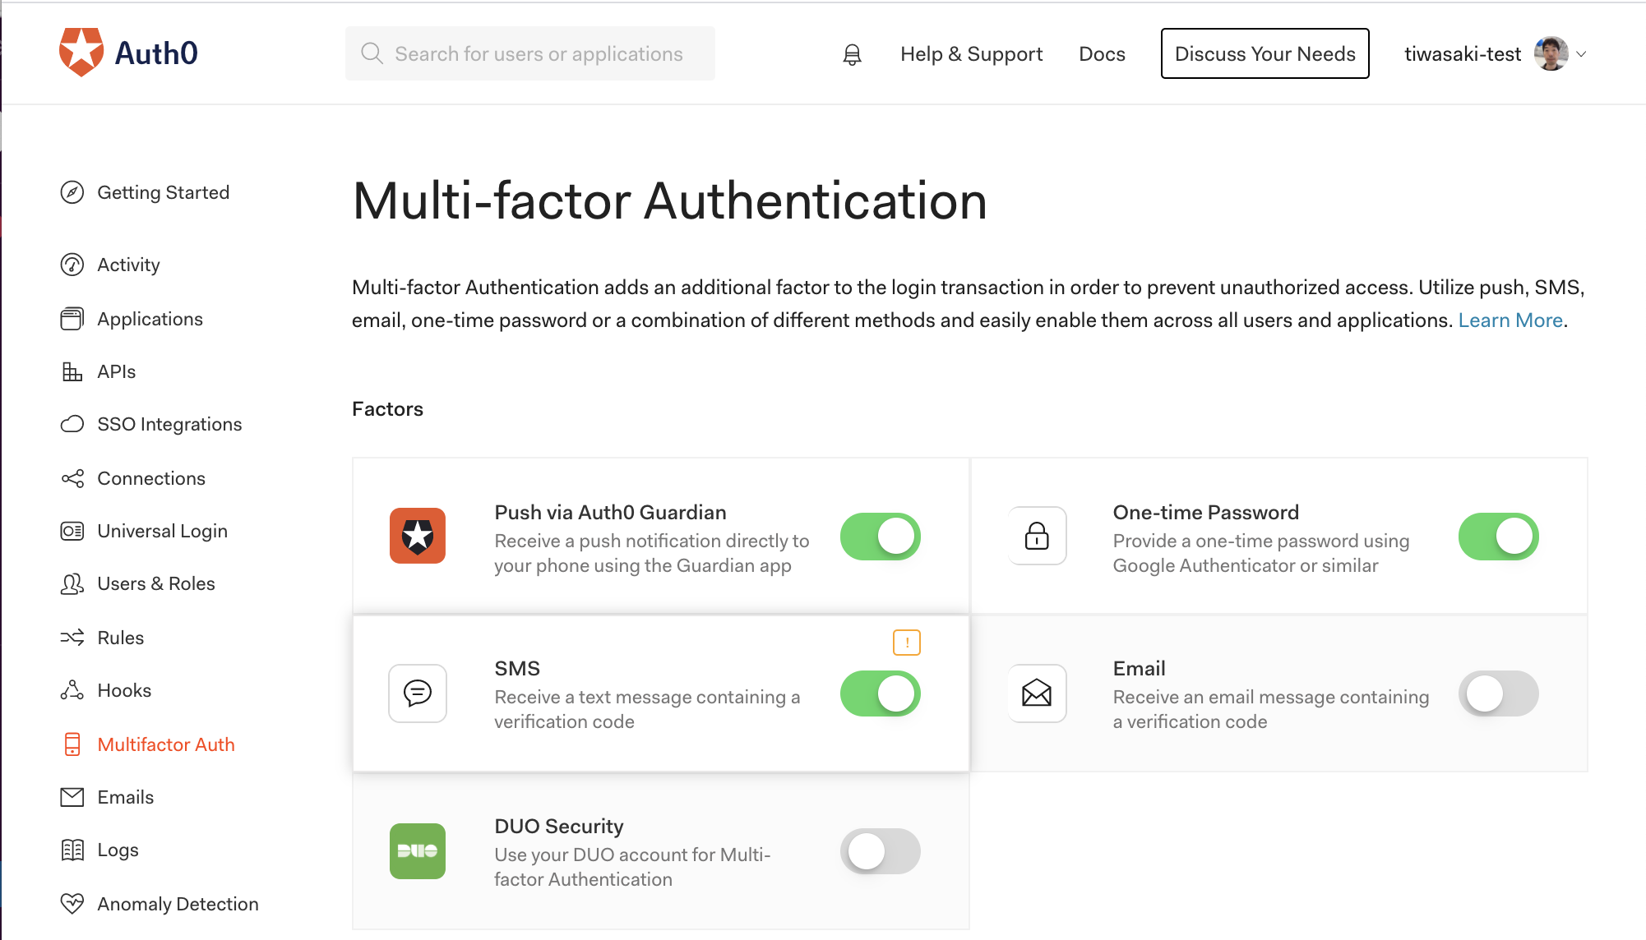Viewport: 1646px width, 940px height.
Task: Open the Users & Roles people icon
Action: [72, 583]
